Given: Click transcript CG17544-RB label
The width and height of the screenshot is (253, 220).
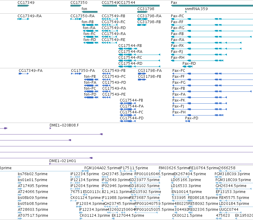Looking at the screenshot, I should click(130, 46).
